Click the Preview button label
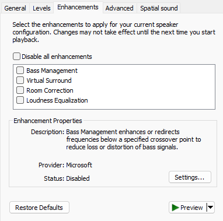This screenshot has height=221, width=223. tap(191, 208)
